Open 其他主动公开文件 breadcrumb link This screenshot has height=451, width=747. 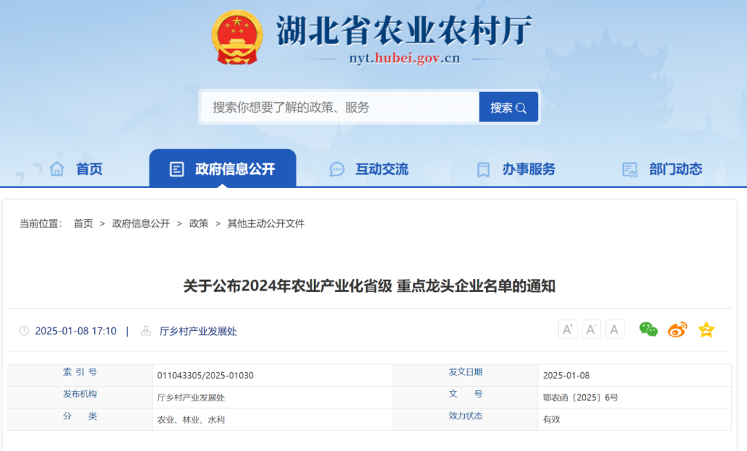[x=265, y=223]
